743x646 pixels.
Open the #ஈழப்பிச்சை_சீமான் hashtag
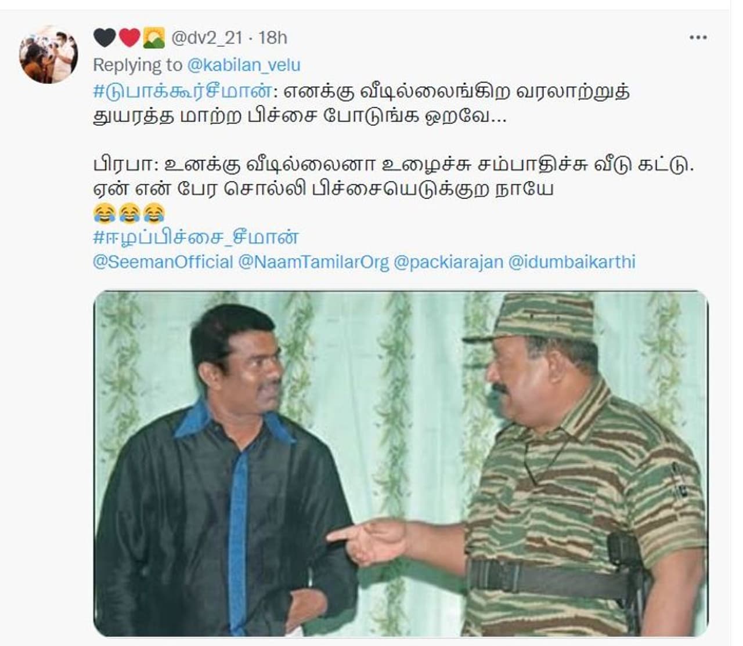[x=196, y=238]
